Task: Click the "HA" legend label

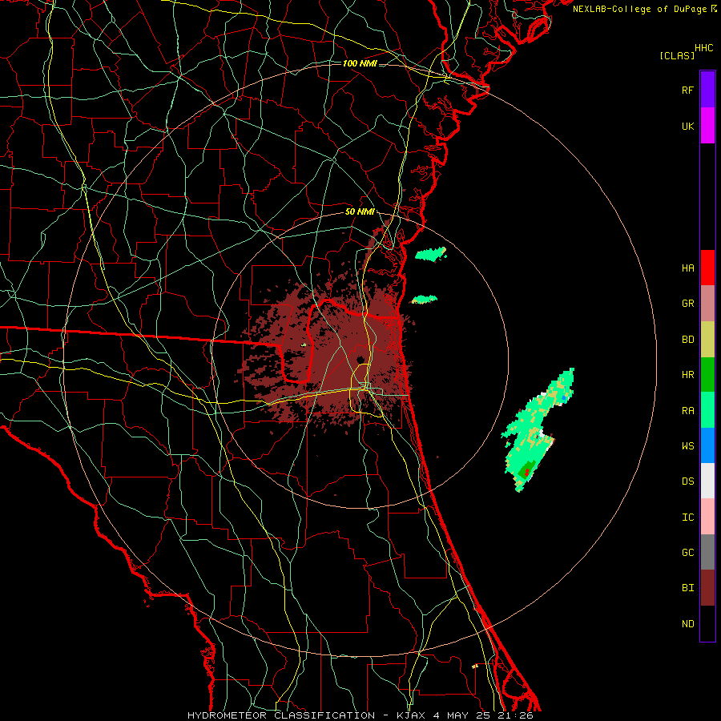Action: [x=687, y=268]
